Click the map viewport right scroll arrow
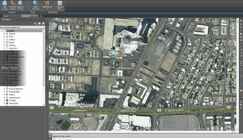Image resolution: width=243 pixels, height=140 pixels. point(235,132)
